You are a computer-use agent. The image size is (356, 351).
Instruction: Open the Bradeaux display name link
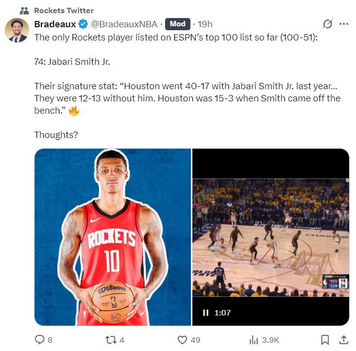(x=55, y=24)
